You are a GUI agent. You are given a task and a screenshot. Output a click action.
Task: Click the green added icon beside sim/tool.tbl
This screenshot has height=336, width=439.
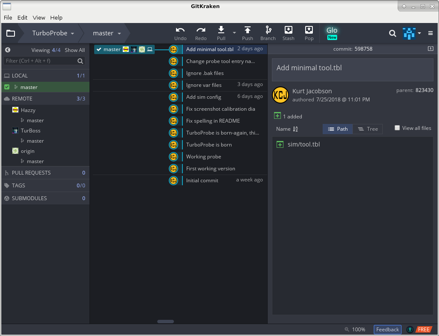[x=280, y=144]
